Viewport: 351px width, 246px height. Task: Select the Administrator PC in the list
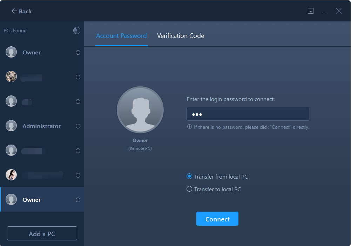point(41,126)
